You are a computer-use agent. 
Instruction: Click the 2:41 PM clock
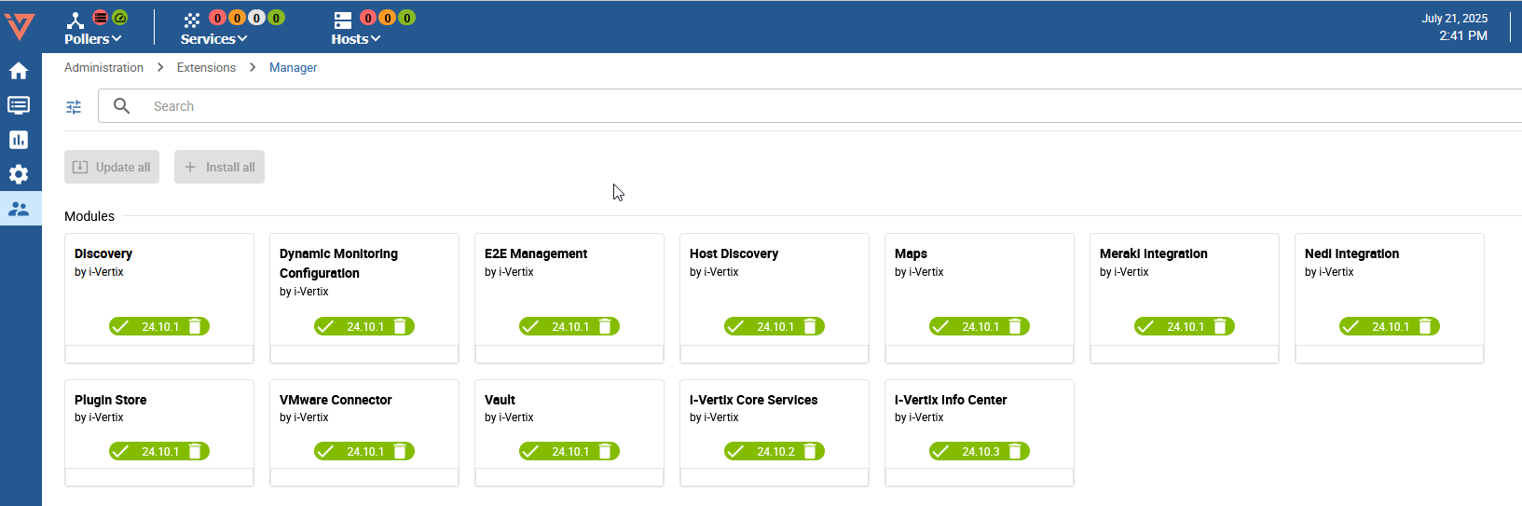[x=1463, y=36]
